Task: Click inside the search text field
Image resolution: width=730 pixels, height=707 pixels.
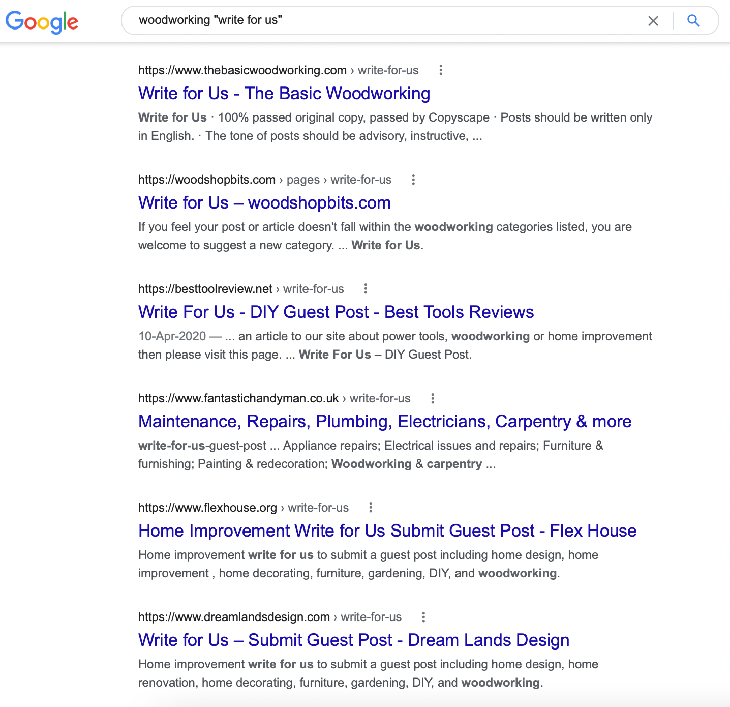Action: pyautogui.click(x=381, y=20)
